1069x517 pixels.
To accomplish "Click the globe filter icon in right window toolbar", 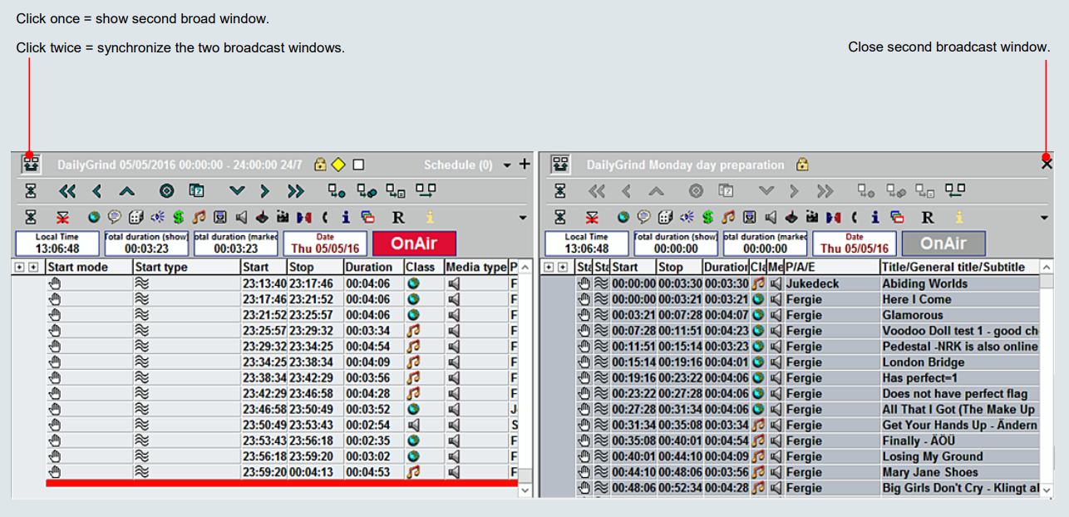I will [x=623, y=217].
